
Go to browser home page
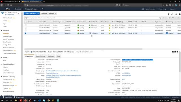click(11, 5)
